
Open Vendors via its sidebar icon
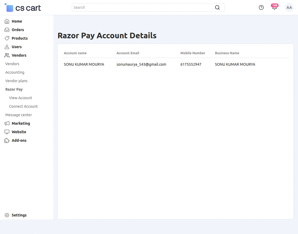click(6, 55)
